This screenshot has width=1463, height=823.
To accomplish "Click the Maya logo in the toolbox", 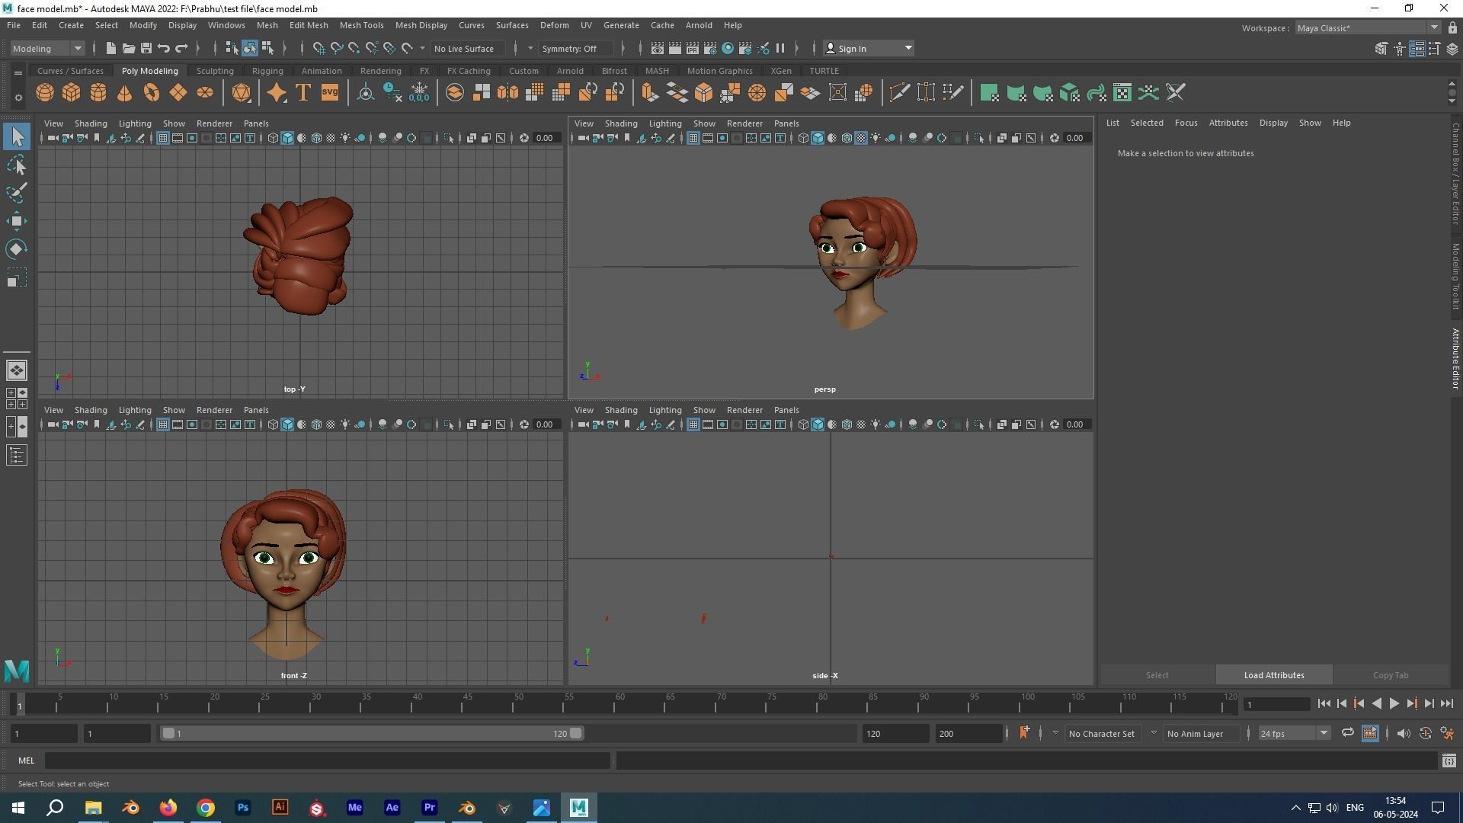I will [17, 671].
